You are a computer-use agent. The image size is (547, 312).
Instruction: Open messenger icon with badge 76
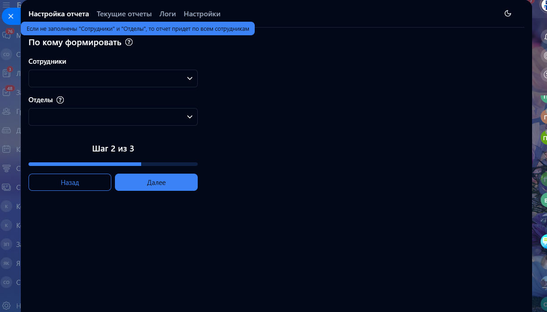tap(7, 35)
